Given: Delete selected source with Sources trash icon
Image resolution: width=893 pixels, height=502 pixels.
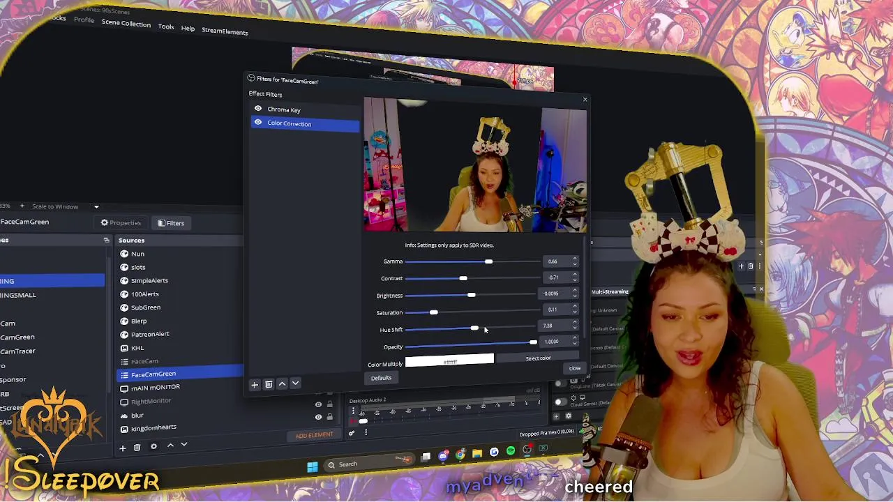Looking at the screenshot, I should 137,447.
